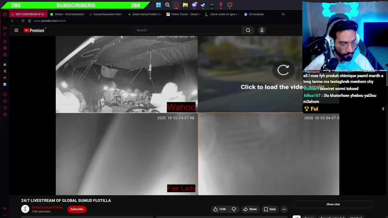The width and height of the screenshot is (388, 218).
Task: Open the Extensions puzzle sidebar icon
Action: point(5,108)
